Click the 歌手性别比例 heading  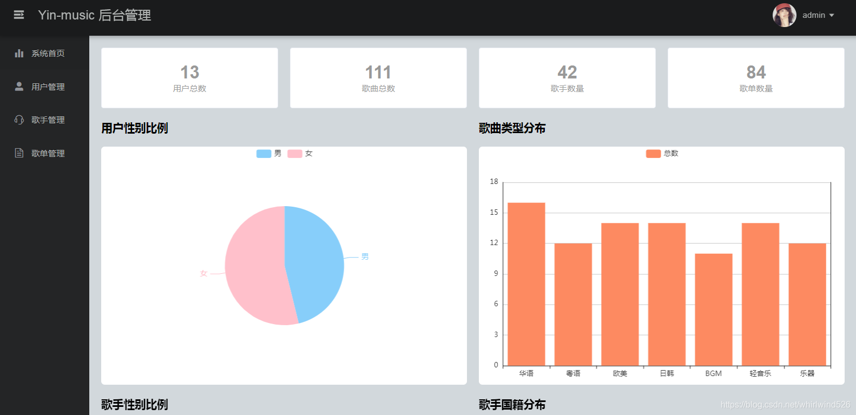[x=135, y=405]
